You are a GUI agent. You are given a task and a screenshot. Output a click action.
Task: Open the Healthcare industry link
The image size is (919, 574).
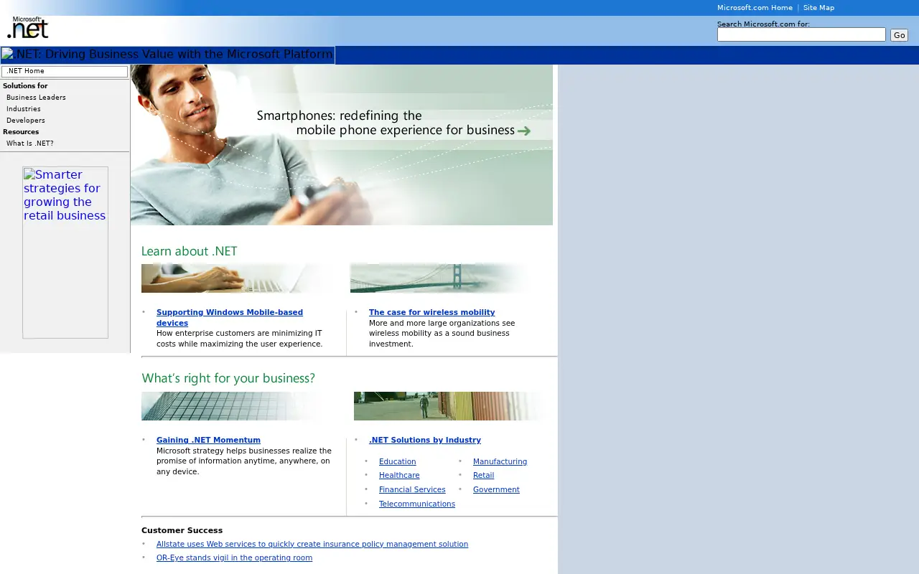click(x=399, y=475)
